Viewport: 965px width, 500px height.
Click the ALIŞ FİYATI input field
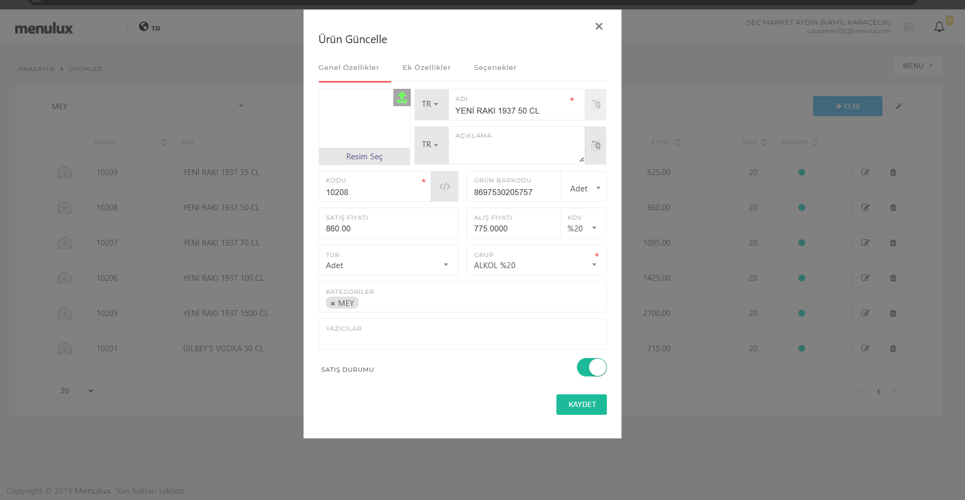(x=513, y=223)
